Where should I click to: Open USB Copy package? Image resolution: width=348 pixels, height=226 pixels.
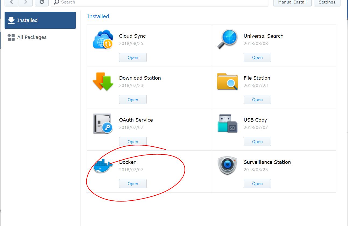[257, 142]
